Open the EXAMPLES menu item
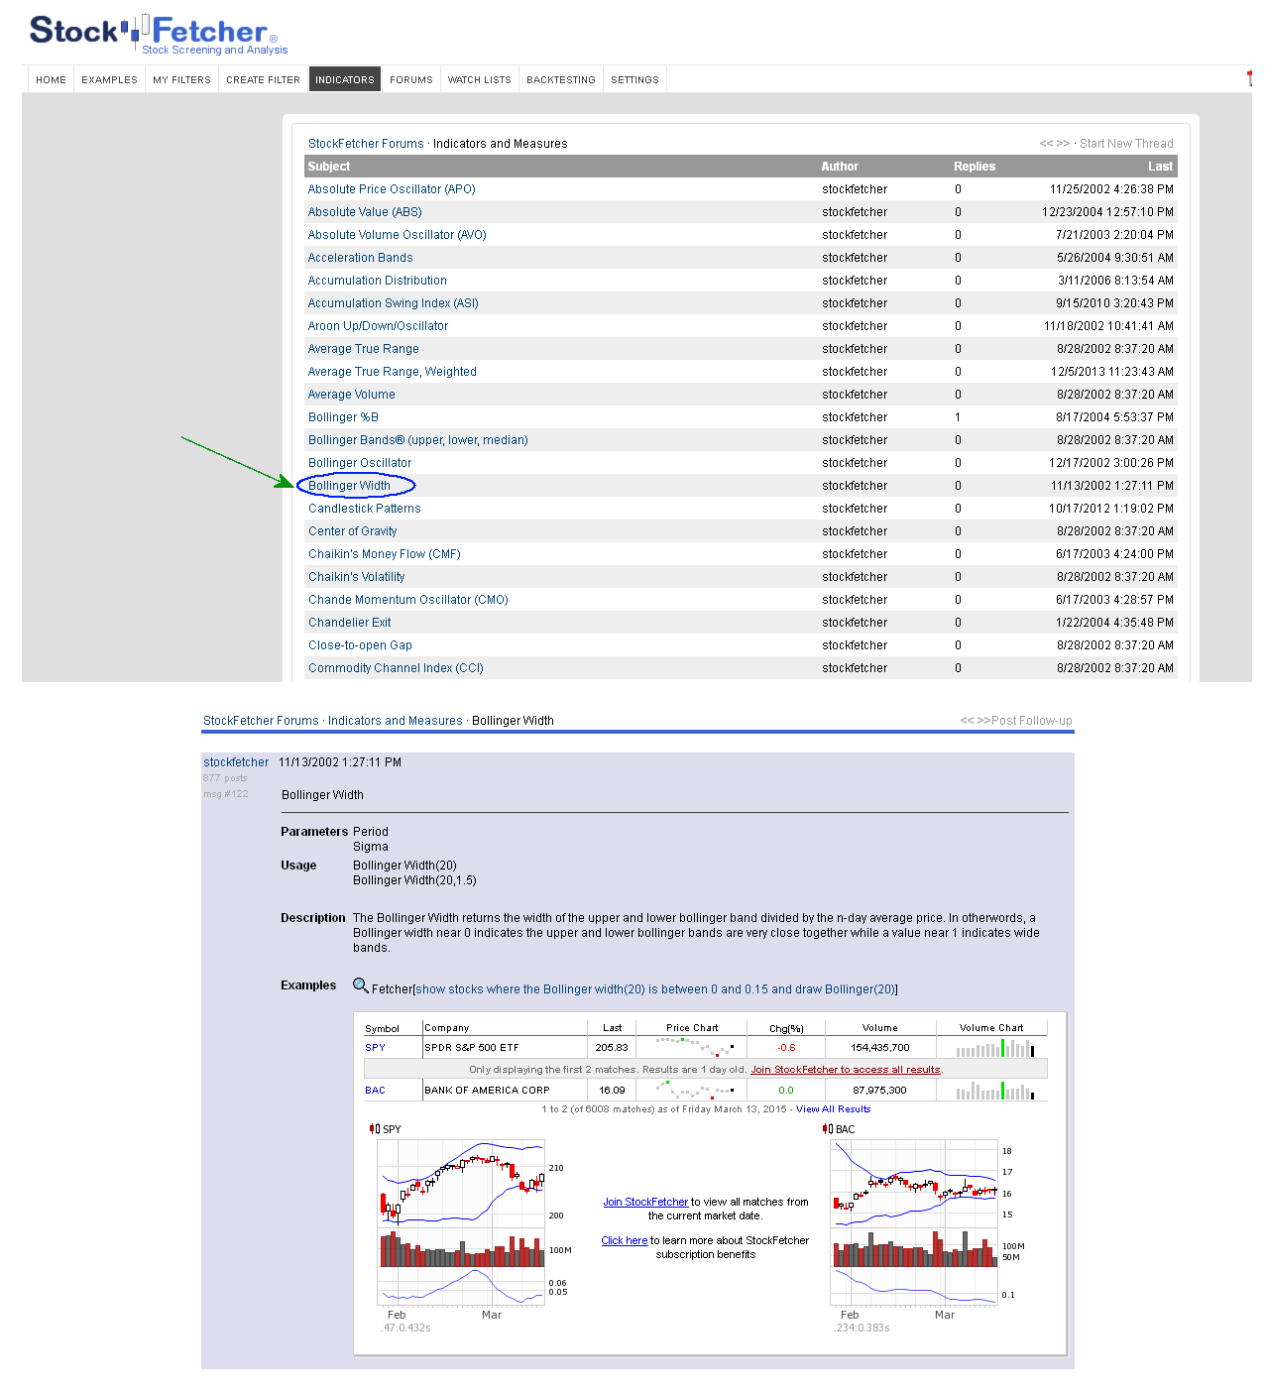 tap(109, 79)
